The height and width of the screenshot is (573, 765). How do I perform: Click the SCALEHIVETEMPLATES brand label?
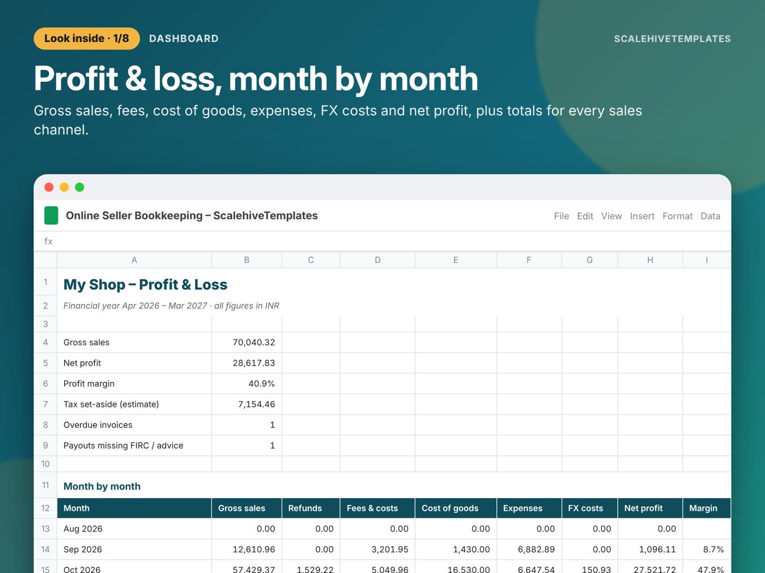pyautogui.click(x=672, y=39)
